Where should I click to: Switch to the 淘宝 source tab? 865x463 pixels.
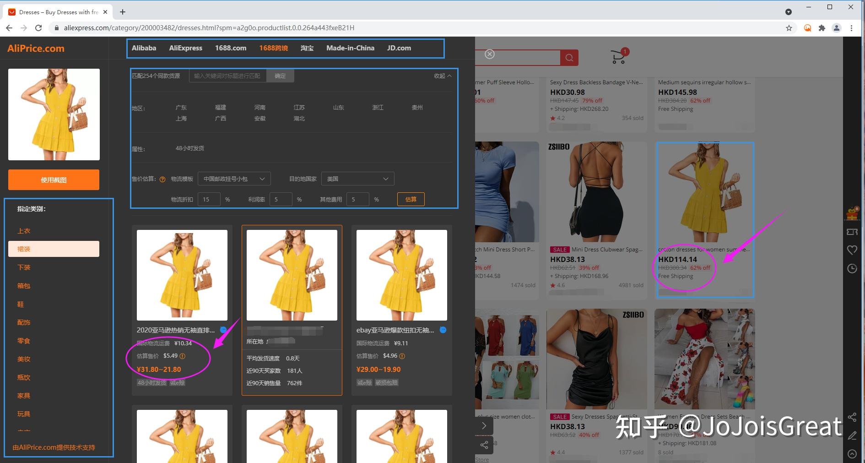click(307, 48)
